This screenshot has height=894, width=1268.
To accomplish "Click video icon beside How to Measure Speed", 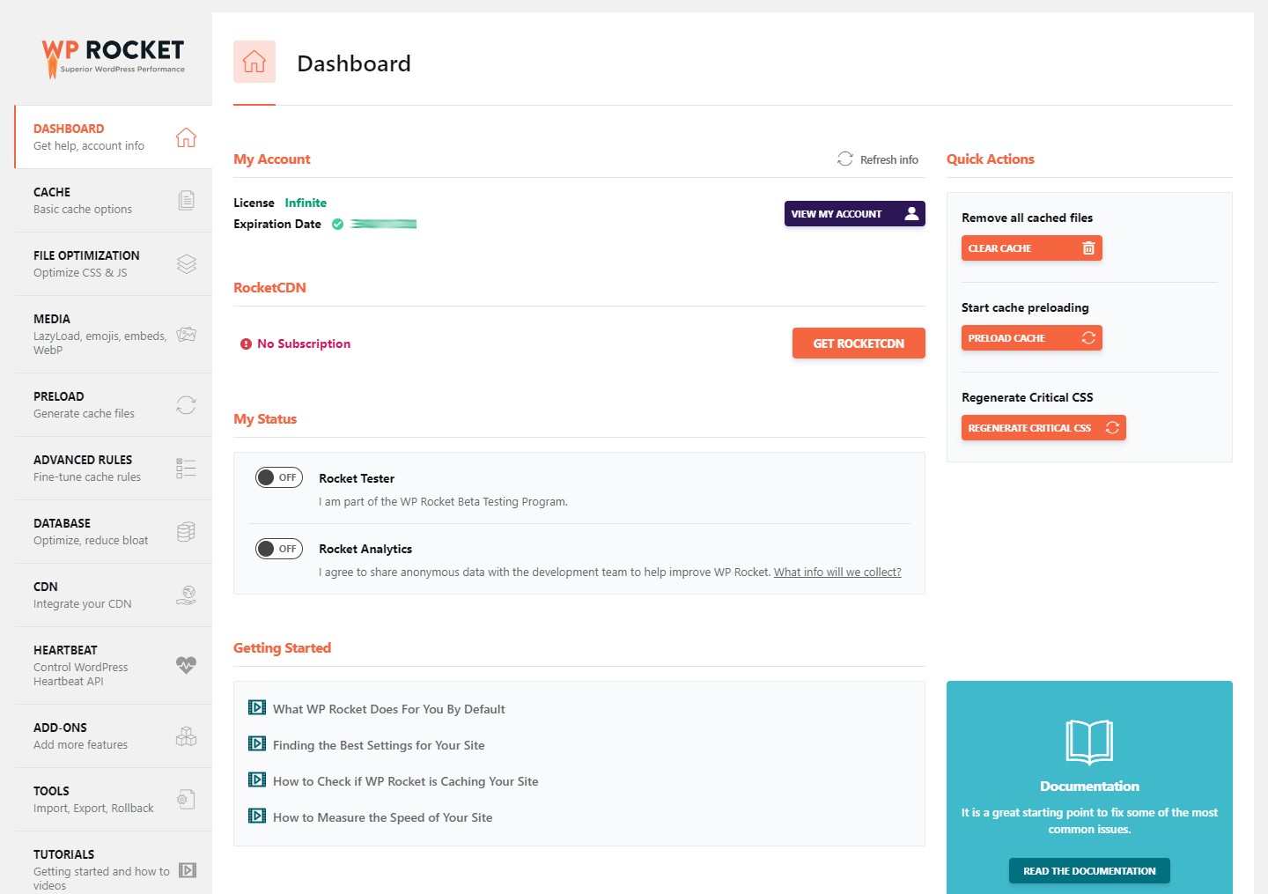I will click(257, 816).
